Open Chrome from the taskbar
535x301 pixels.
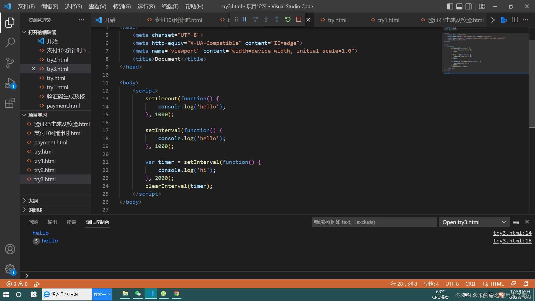(x=176, y=294)
